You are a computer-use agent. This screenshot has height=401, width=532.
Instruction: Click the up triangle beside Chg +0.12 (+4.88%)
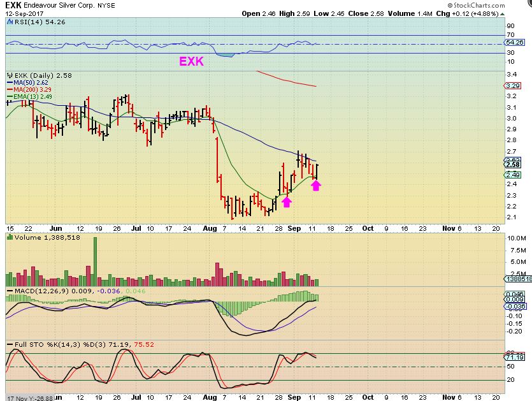[x=503, y=14]
